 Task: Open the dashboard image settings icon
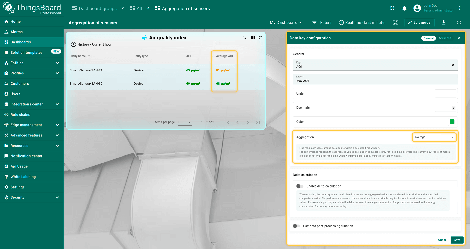pyautogui.click(x=395, y=22)
